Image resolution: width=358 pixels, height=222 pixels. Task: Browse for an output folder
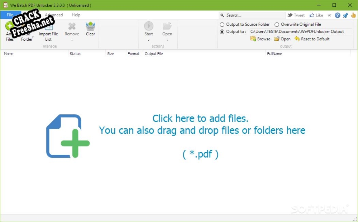[x=261, y=39]
